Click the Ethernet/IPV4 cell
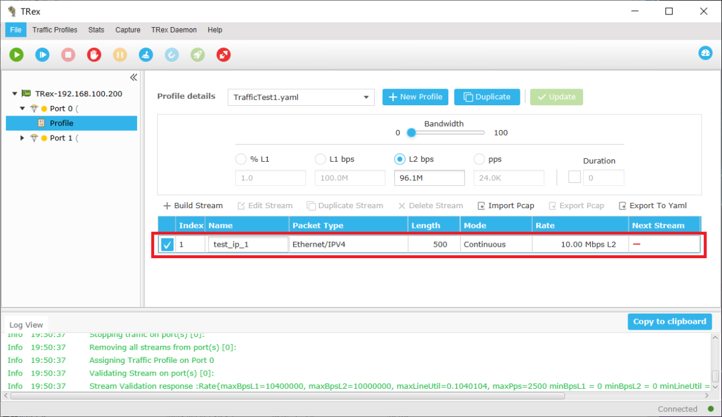The width and height of the screenshot is (722, 417). pos(348,244)
